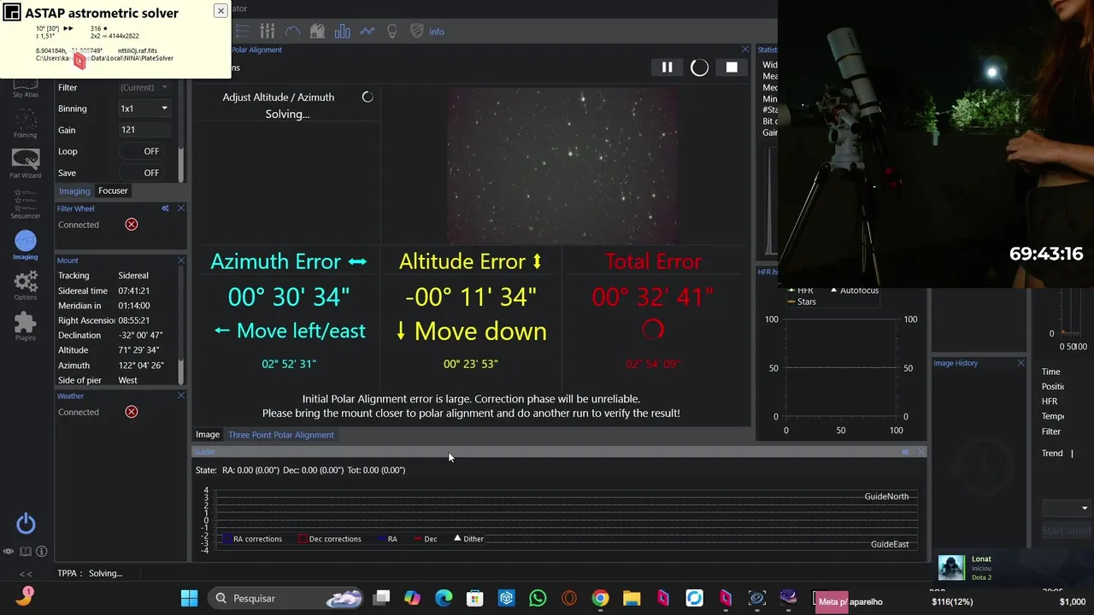Click the Polar Alignment panel title
The width and height of the screenshot is (1094, 615).
tap(256, 50)
